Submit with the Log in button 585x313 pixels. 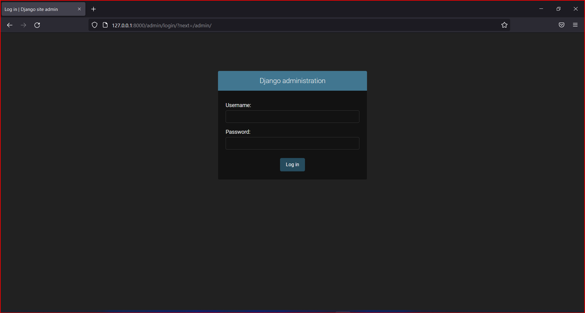[292, 165]
